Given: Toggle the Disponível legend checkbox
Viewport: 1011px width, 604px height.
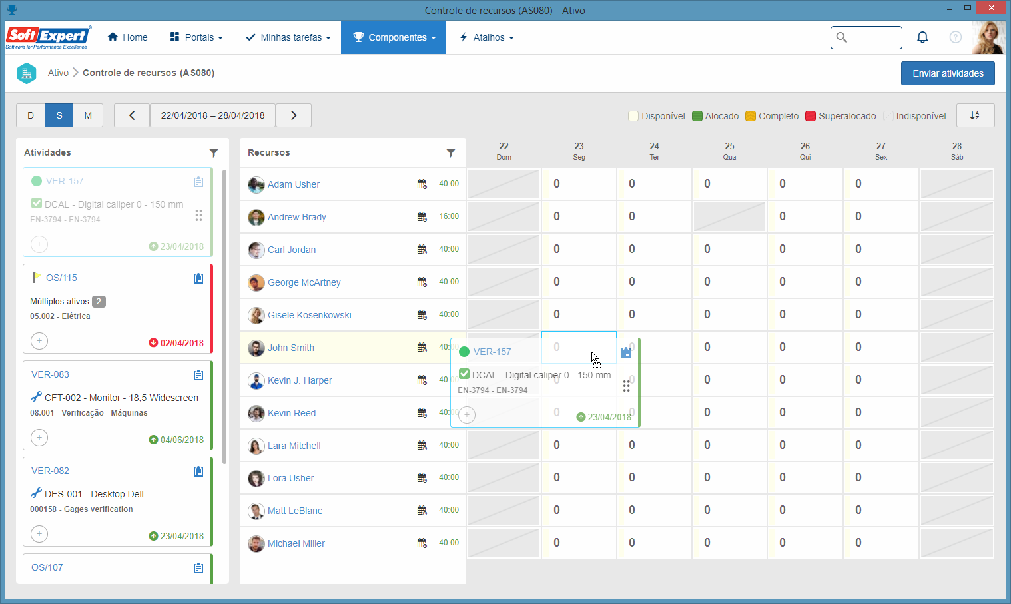Looking at the screenshot, I should 633,116.
